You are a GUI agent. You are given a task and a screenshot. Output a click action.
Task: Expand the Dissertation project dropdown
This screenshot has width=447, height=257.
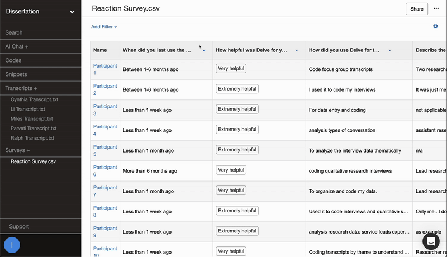[x=72, y=12]
